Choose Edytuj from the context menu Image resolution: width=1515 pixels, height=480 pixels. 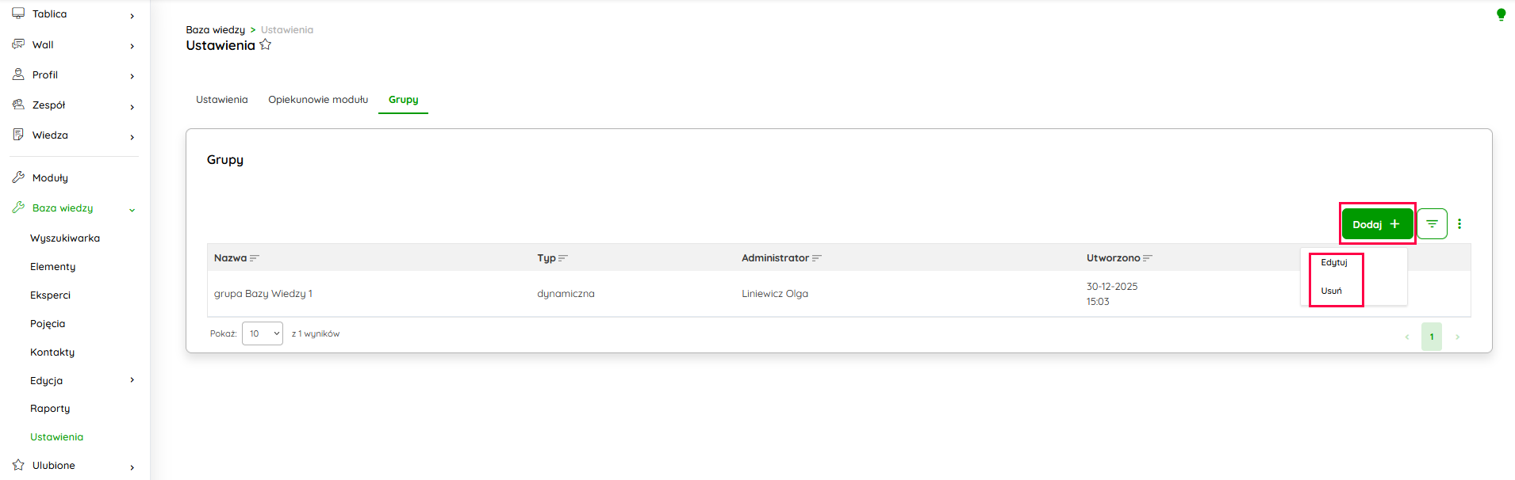point(1334,263)
